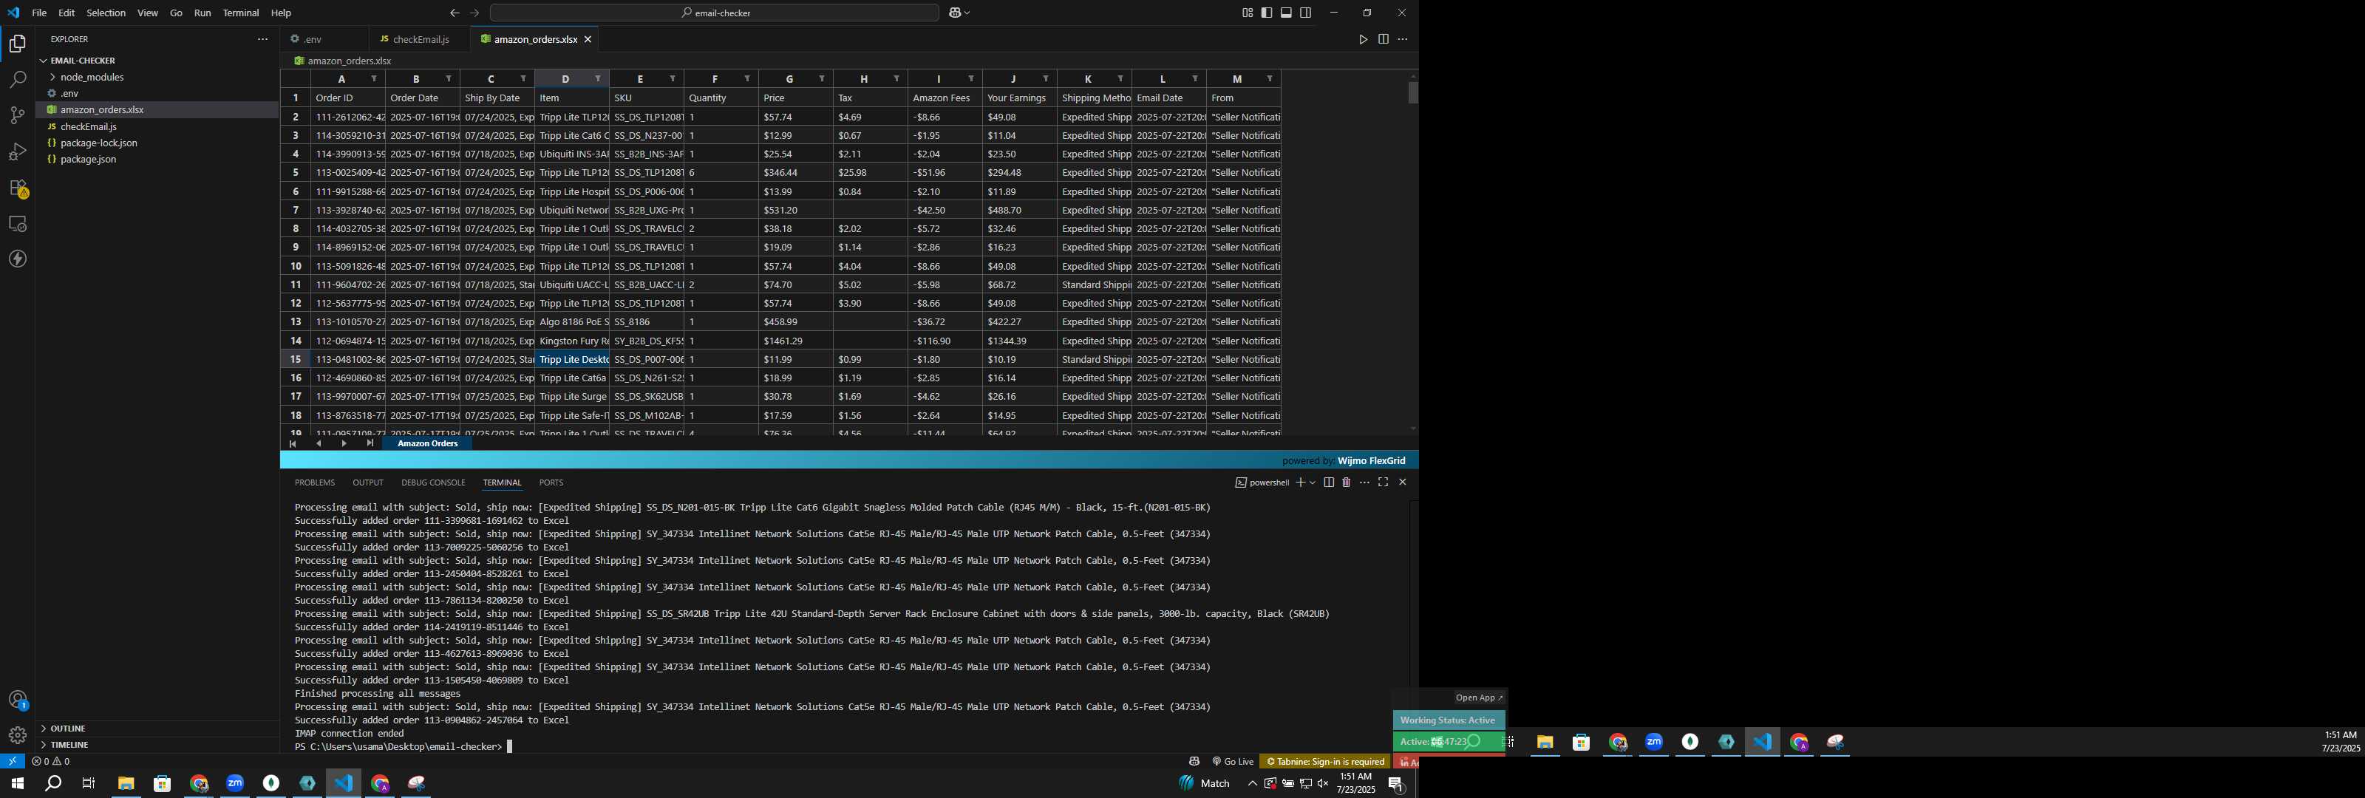Open editor More Actions ellipsis
The height and width of the screenshot is (798, 2365).
tap(1402, 39)
